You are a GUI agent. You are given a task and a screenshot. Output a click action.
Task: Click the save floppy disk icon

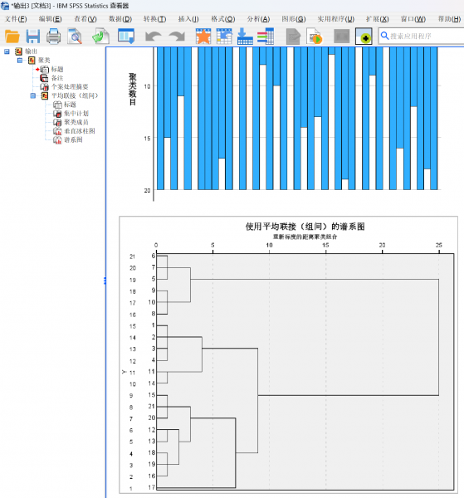click(33, 37)
